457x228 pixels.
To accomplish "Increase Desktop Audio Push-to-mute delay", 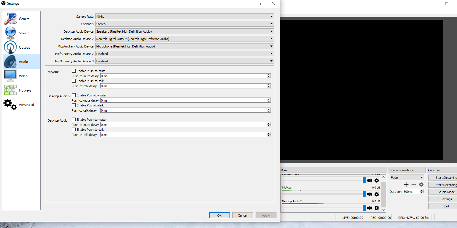I will tap(269, 124).
